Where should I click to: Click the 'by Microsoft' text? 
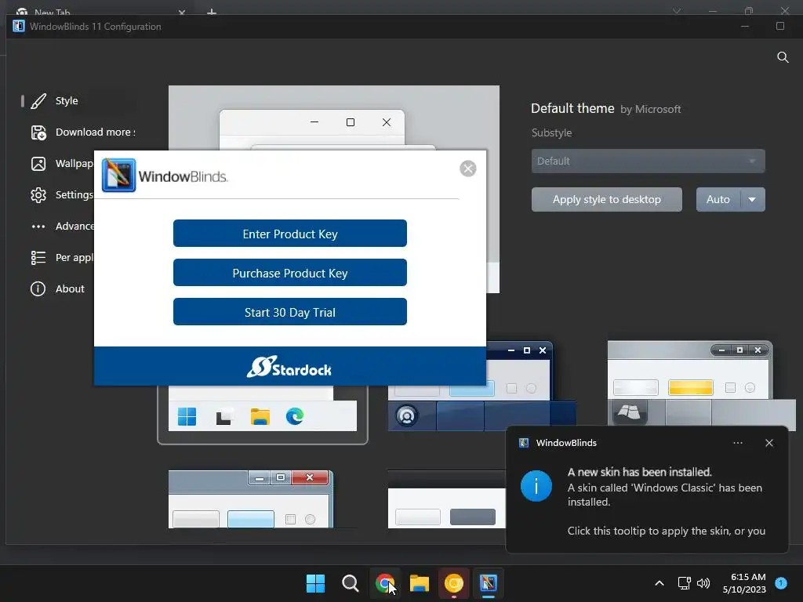coord(650,110)
